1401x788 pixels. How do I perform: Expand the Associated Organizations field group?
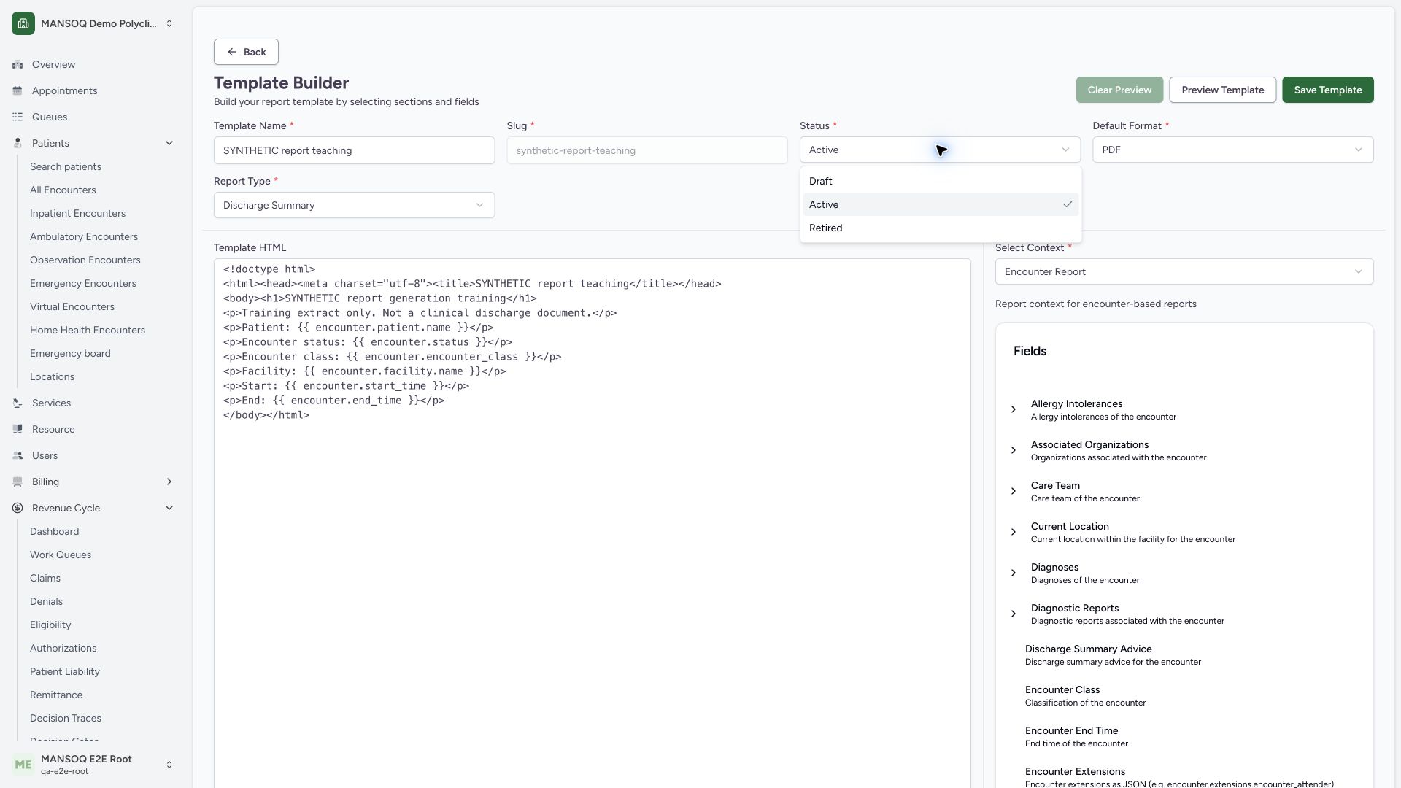click(x=1014, y=450)
